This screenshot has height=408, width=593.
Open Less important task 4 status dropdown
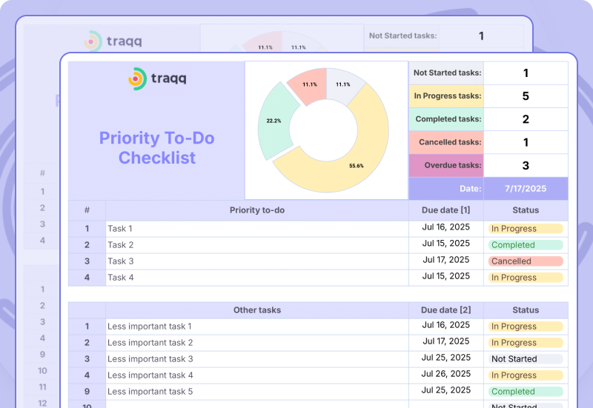(x=526, y=375)
